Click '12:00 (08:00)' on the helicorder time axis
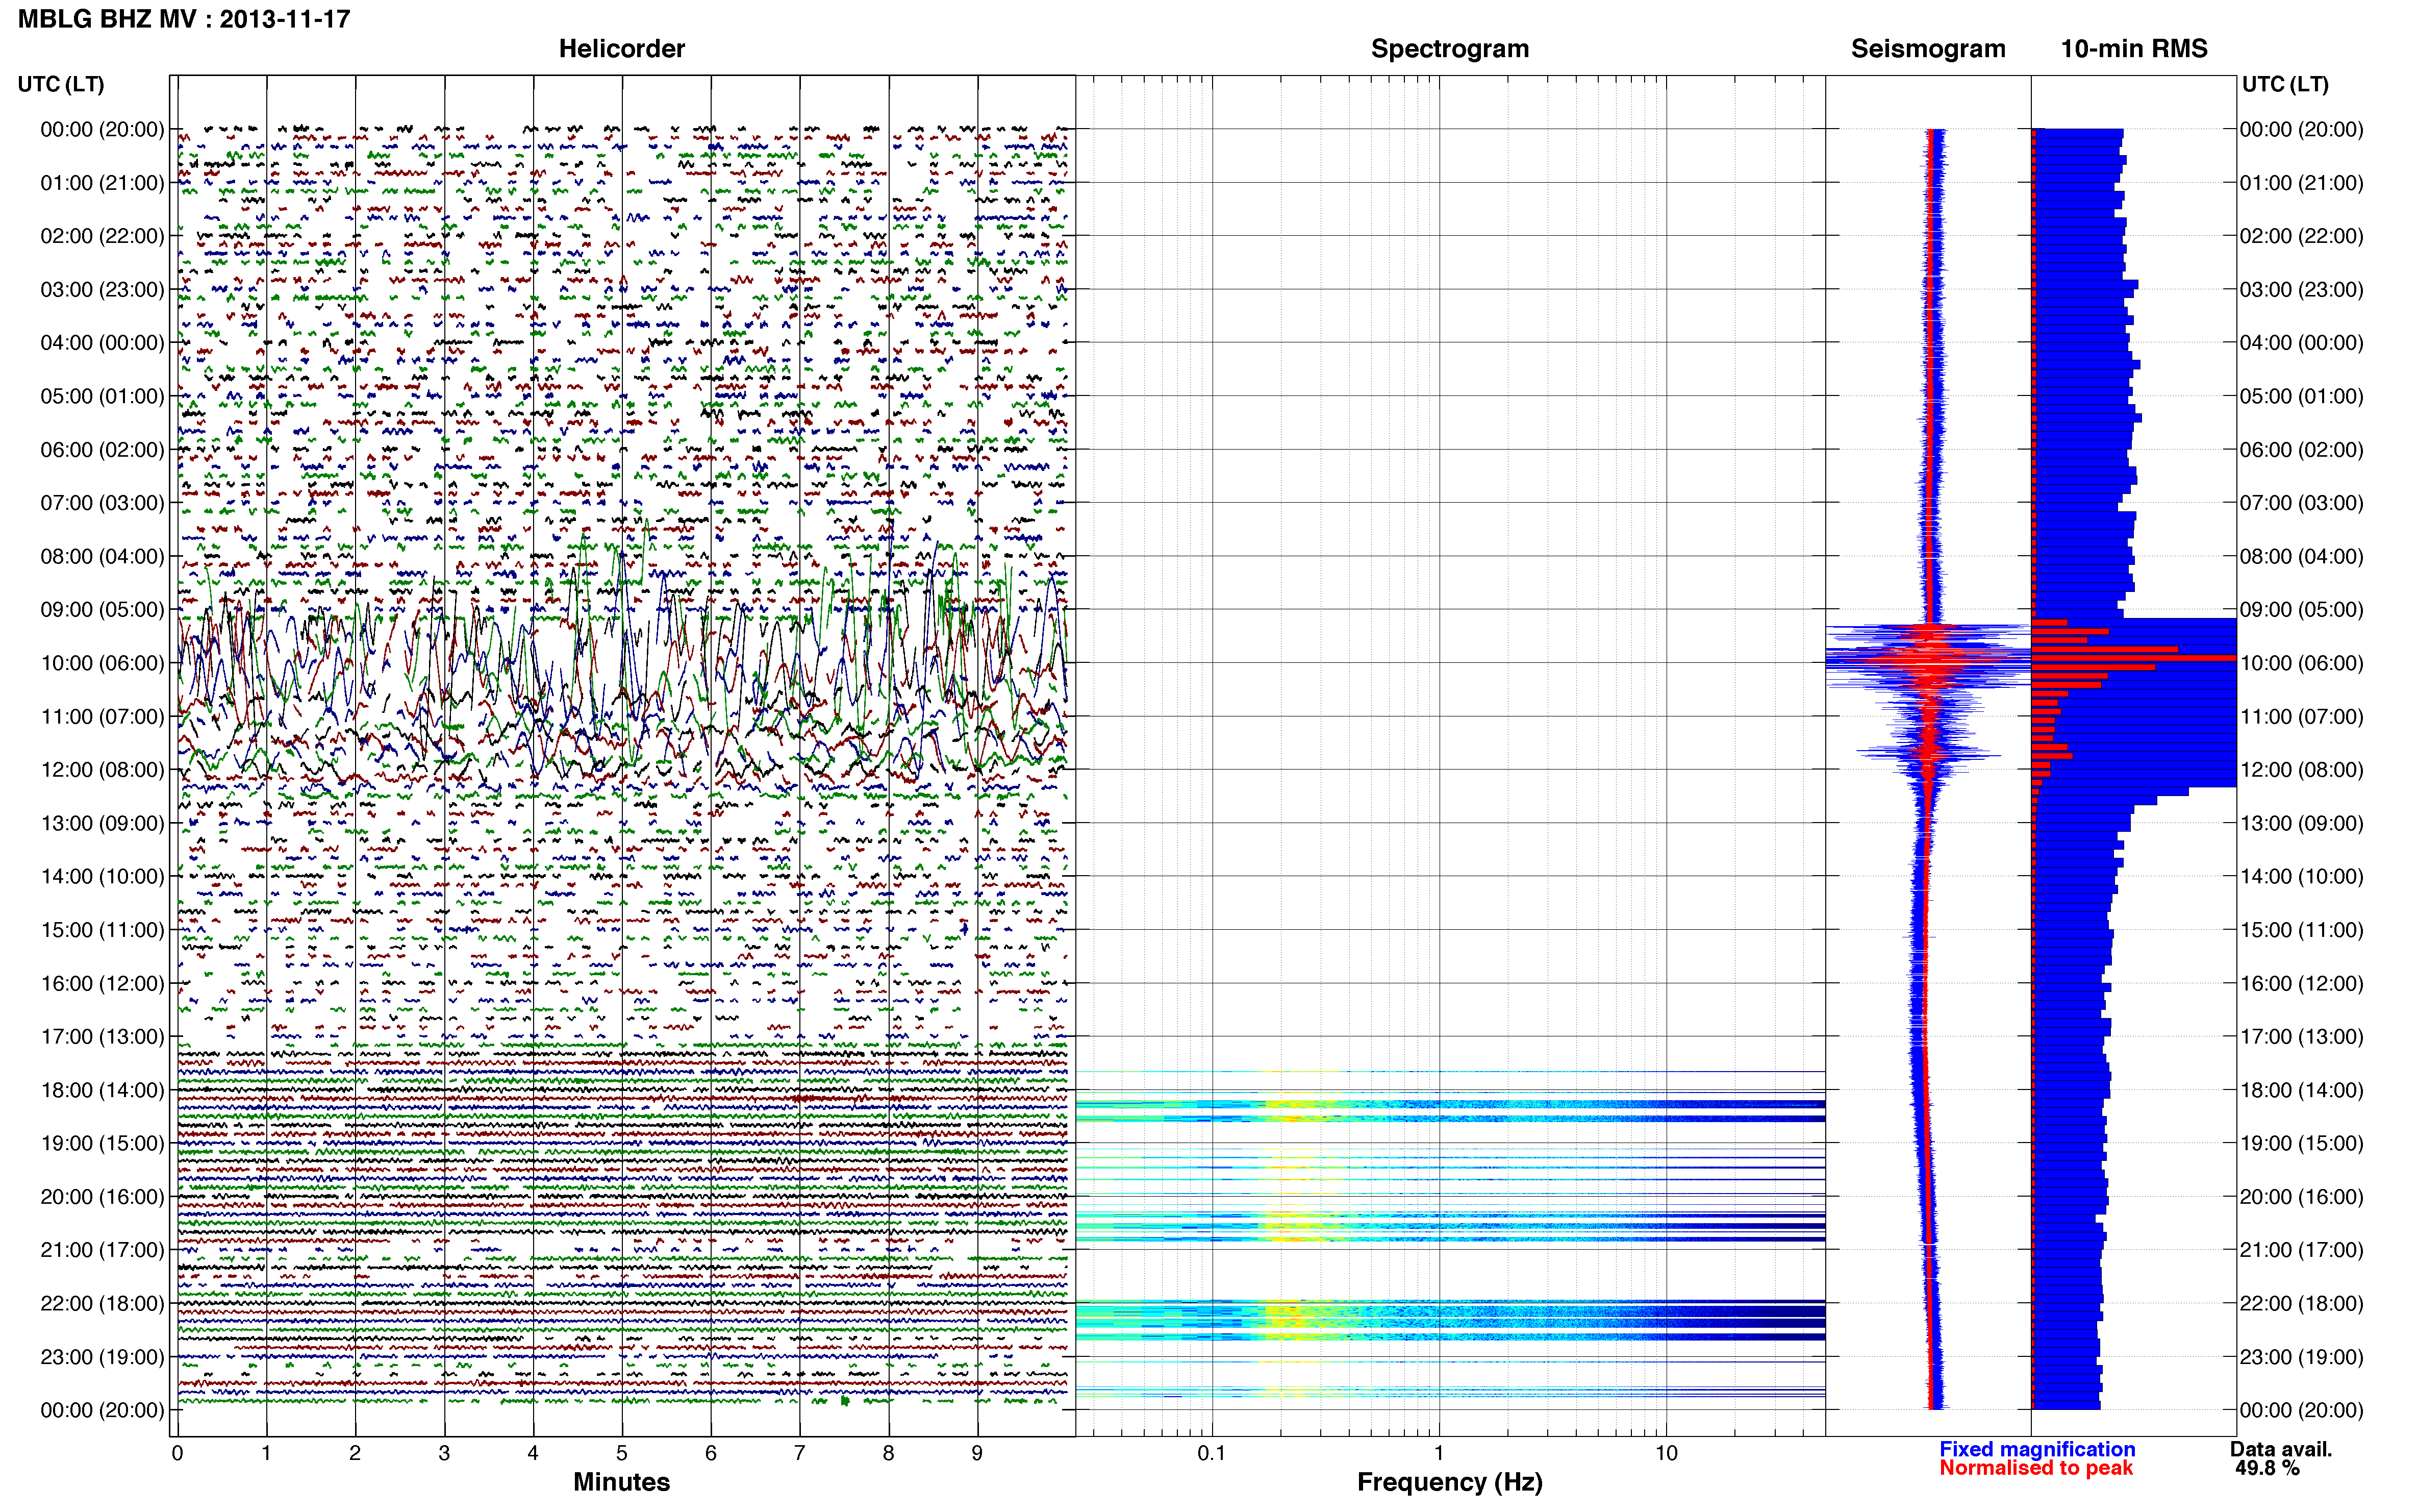This screenshot has width=2418, height=1512. [102, 770]
